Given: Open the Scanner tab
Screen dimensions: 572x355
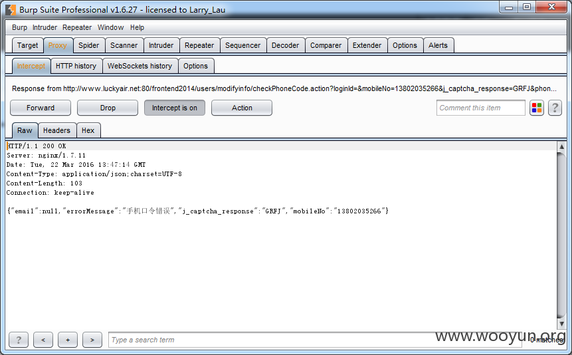Looking at the screenshot, I should [124, 45].
